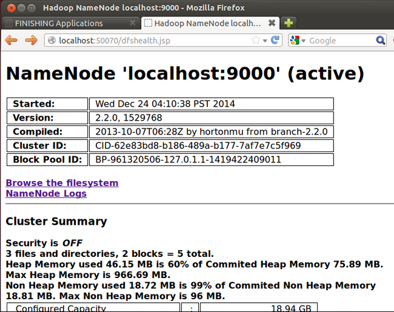The width and height of the screenshot is (394, 312).
Task: Click the 'Block Pool ID:' label cell
Action: click(47, 159)
